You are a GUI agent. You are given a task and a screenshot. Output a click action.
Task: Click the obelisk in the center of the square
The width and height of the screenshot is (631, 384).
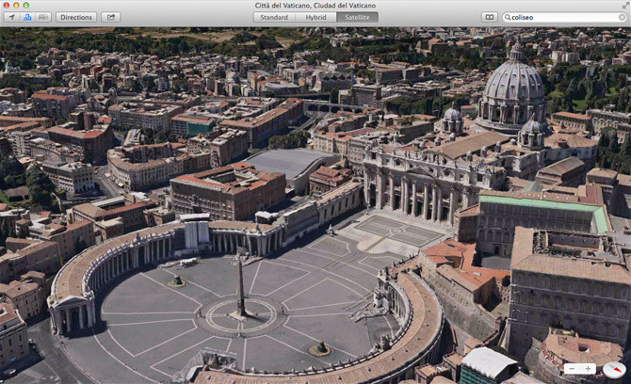click(x=241, y=287)
